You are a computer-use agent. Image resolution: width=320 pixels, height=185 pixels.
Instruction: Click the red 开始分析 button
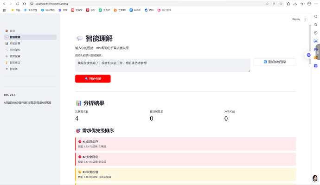[x=93, y=79]
